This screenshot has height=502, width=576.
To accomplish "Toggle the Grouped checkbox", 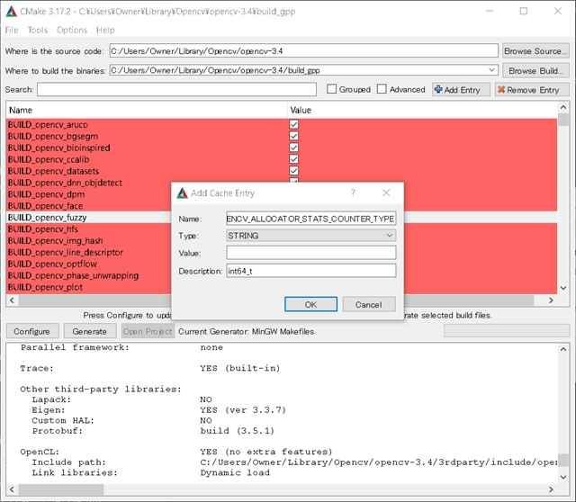I will pos(331,89).
